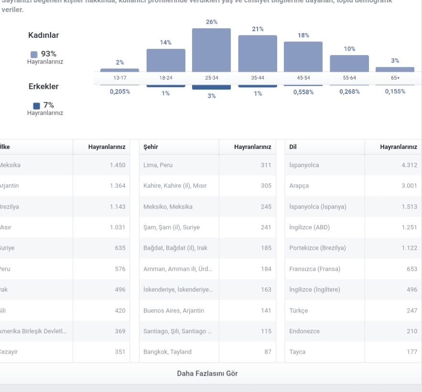This screenshot has height=392, width=422.
Task: Click the women 55-64 bar showing 10%
Action: tap(349, 64)
